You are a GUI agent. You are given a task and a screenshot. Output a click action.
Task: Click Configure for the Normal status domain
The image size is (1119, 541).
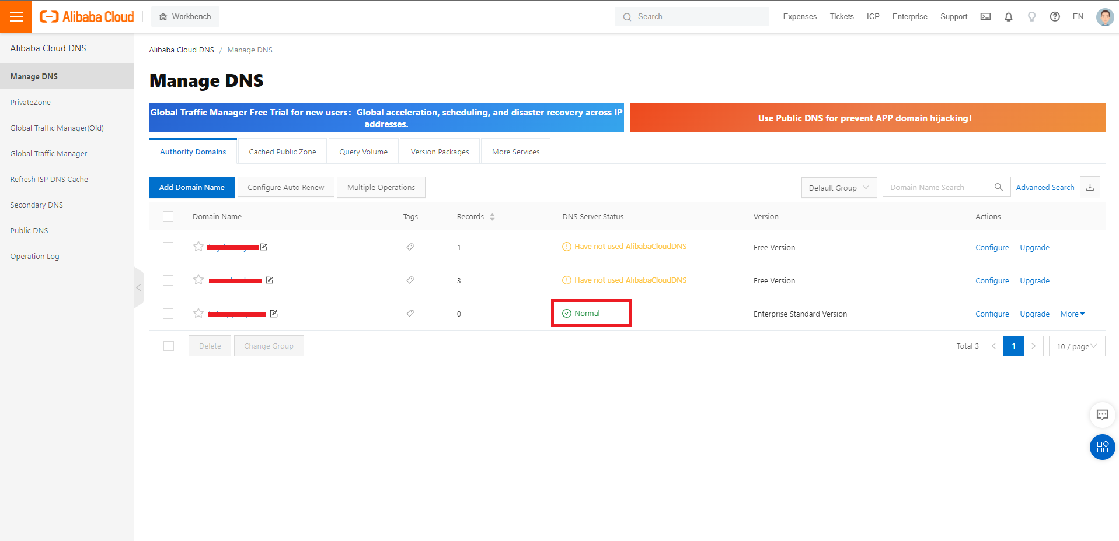(x=992, y=314)
